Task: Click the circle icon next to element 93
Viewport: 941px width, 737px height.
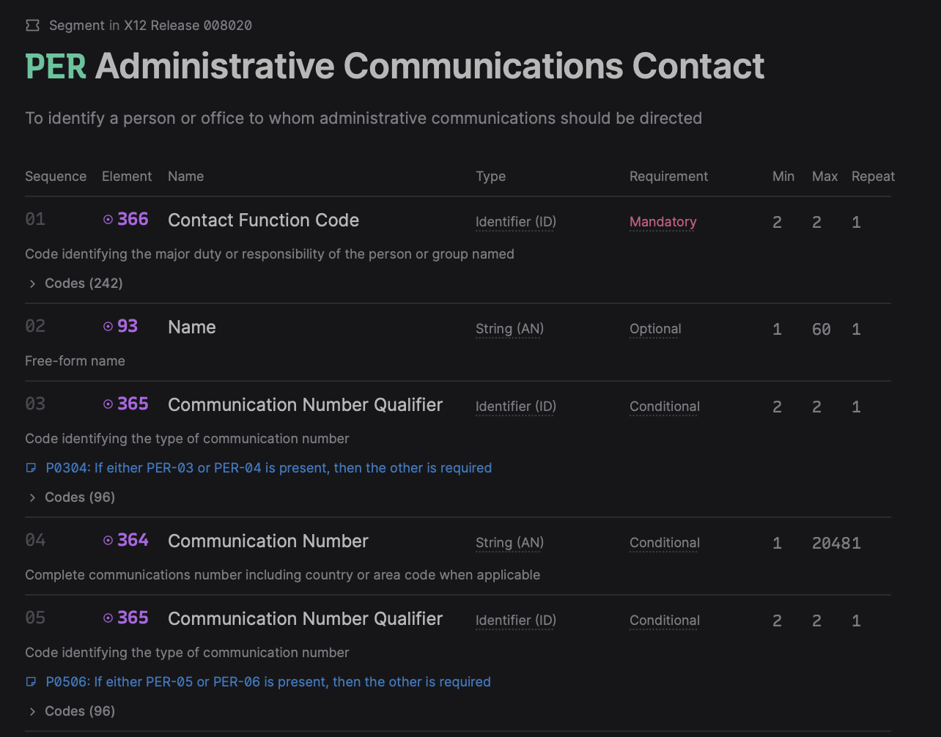Action: pos(108,326)
